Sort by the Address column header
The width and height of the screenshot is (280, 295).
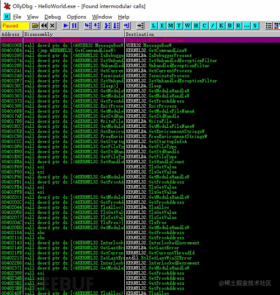[12, 34]
